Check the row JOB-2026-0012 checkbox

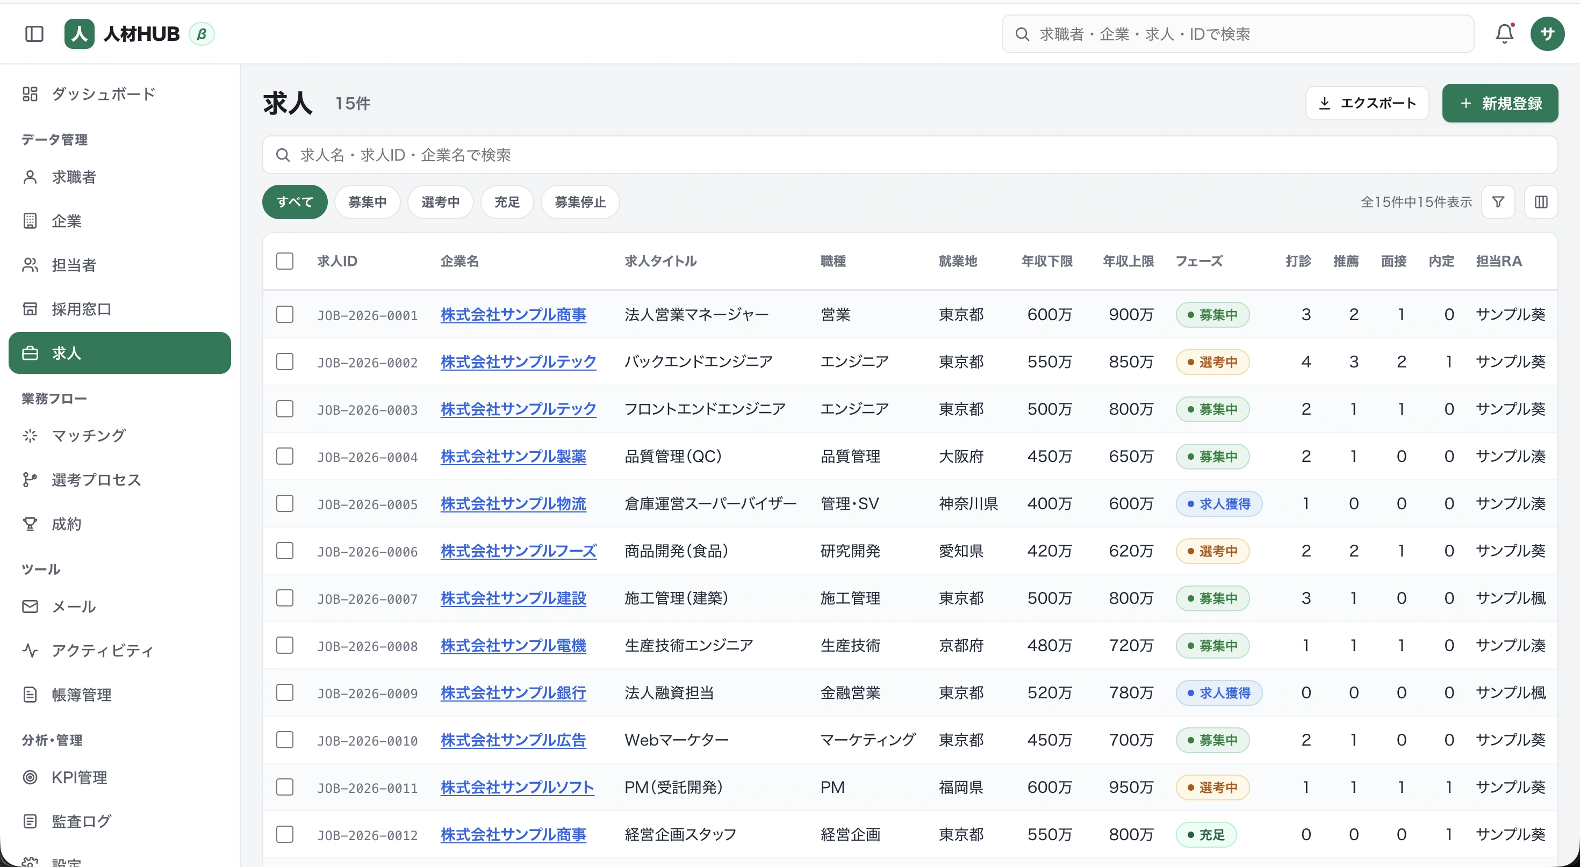[x=285, y=835]
